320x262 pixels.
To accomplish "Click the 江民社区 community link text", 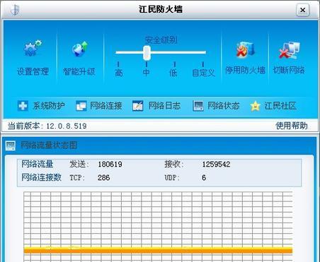I will (280, 106).
